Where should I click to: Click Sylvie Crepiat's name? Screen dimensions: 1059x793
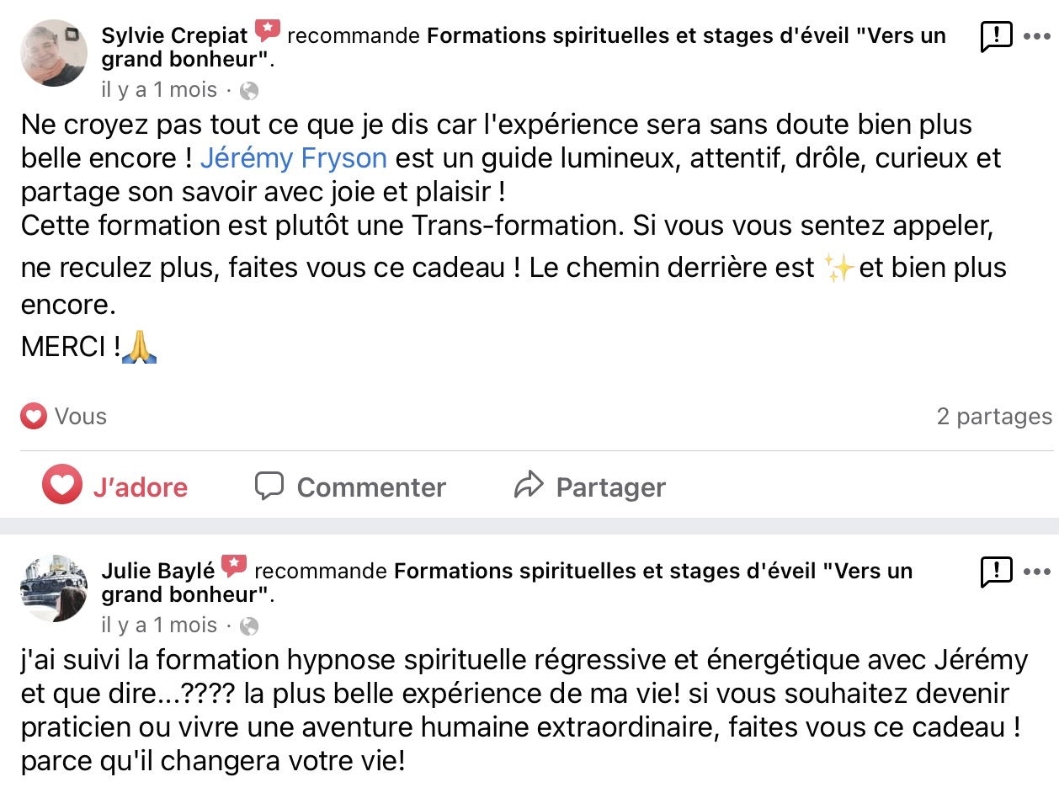click(x=174, y=35)
